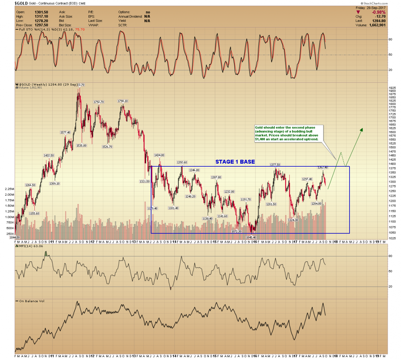Click the 1362.40 recent high label

[x=322, y=168]
